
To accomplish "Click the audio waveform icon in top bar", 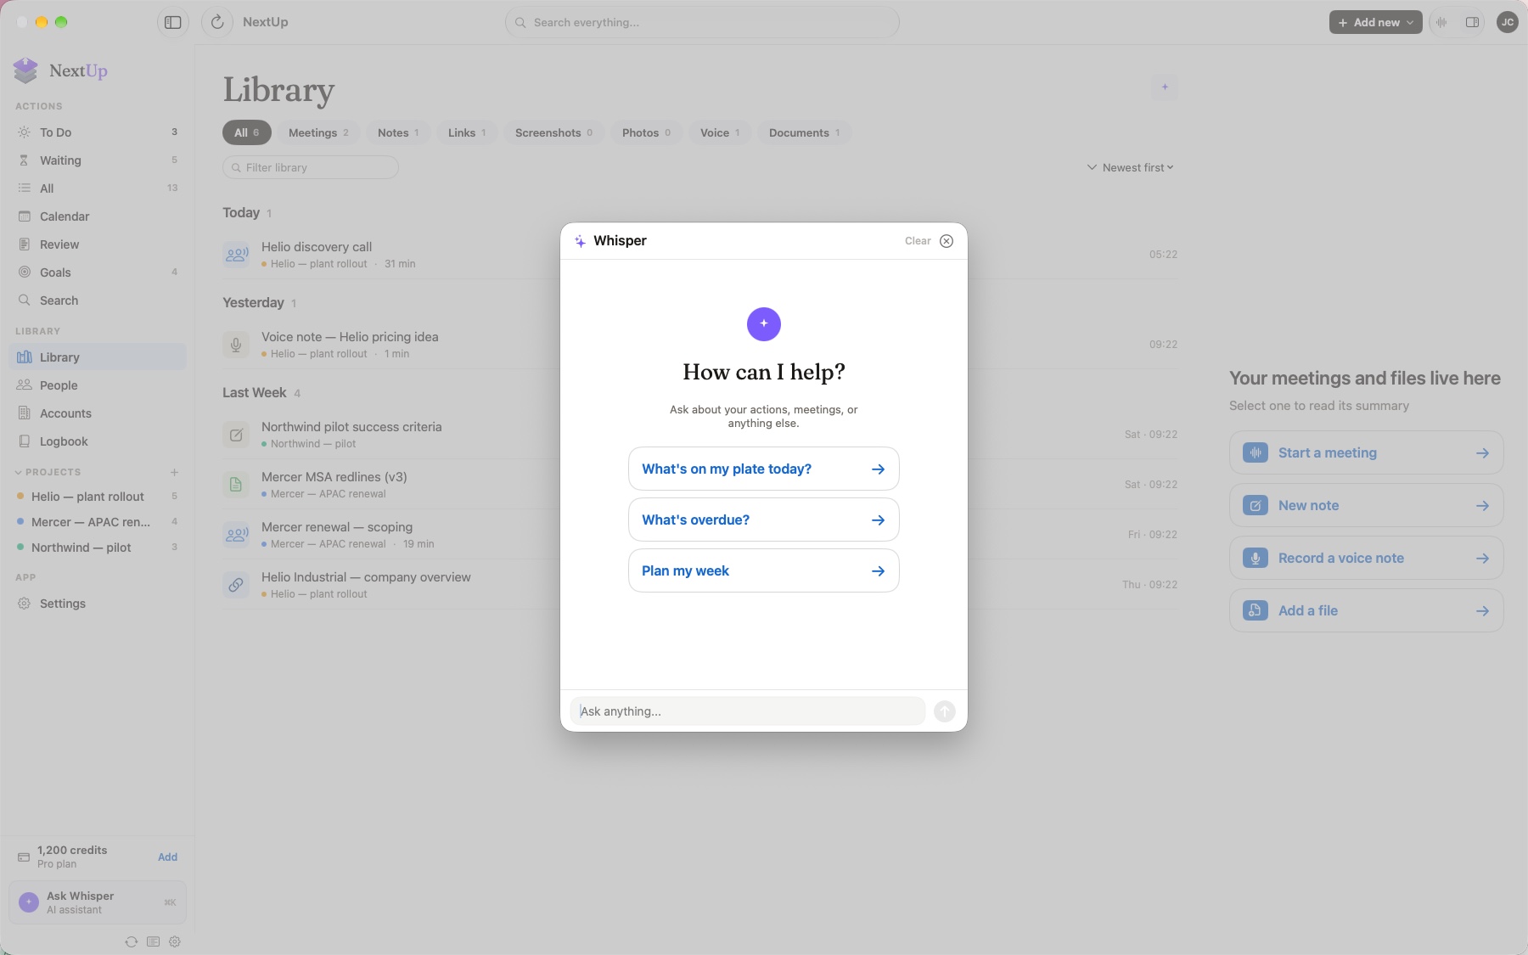I will [1441, 22].
